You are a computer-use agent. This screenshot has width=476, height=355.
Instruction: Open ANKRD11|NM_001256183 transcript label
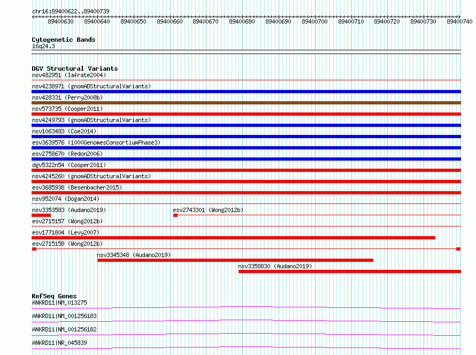click(x=64, y=316)
